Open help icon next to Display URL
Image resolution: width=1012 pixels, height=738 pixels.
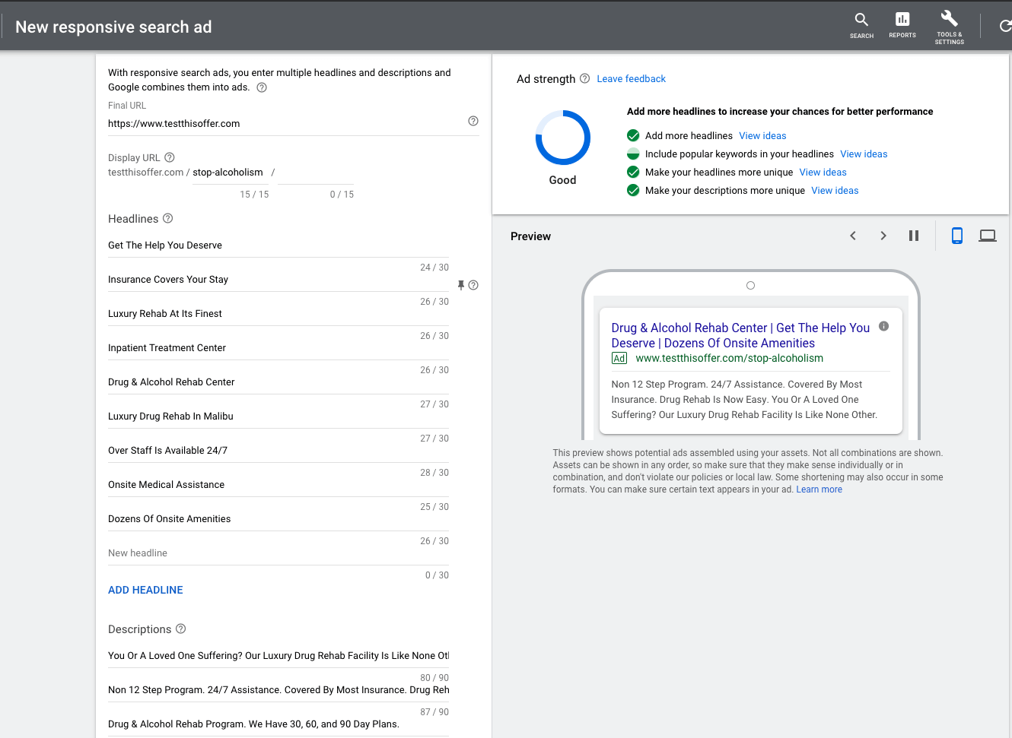point(170,157)
